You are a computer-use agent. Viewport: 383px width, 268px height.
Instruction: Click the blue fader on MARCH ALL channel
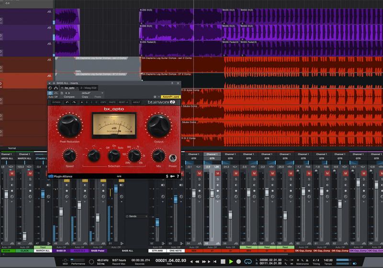coord(43,194)
